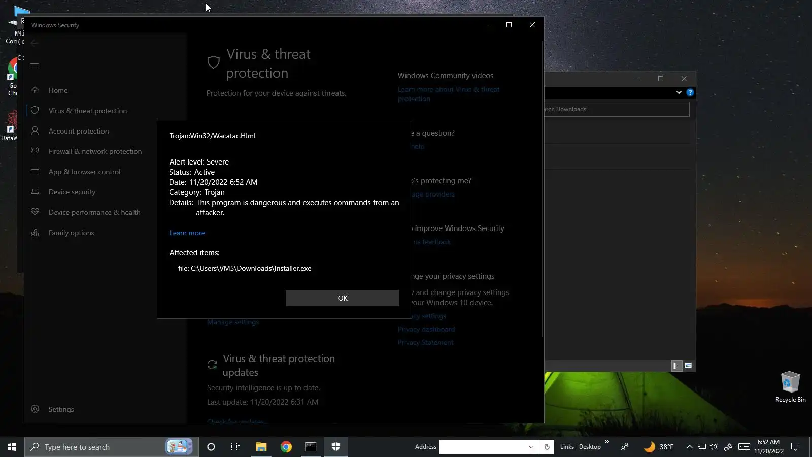Screen dimensions: 812x457
Task: Click the Category: Trojan line
Action: pyautogui.click(x=197, y=192)
